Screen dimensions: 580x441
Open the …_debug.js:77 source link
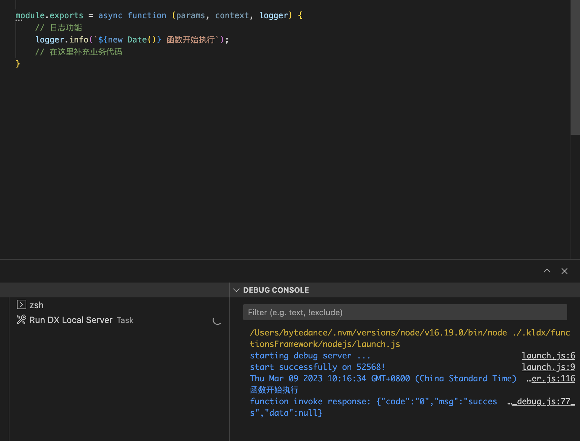[541, 401]
